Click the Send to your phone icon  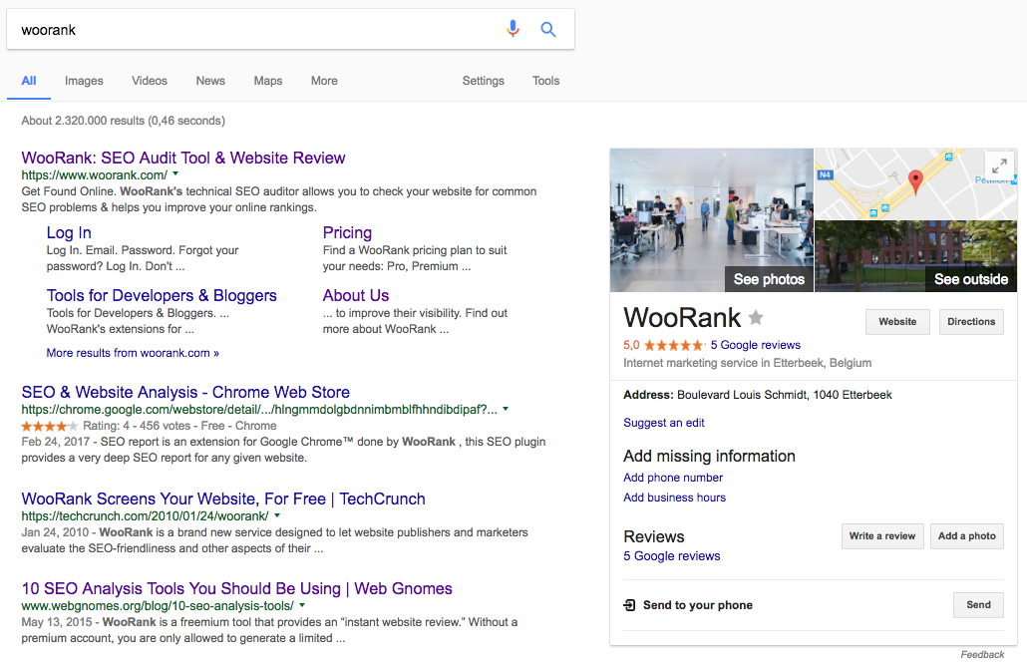(629, 605)
